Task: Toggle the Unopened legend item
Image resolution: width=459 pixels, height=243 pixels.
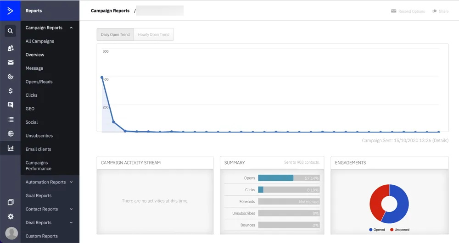Action: pyautogui.click(x=399, y=230)
